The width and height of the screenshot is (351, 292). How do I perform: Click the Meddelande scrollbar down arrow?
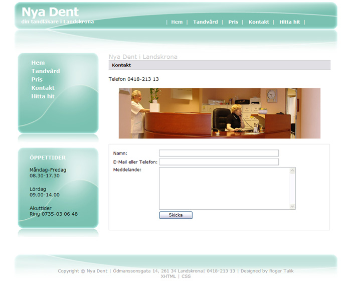[292, 206]
